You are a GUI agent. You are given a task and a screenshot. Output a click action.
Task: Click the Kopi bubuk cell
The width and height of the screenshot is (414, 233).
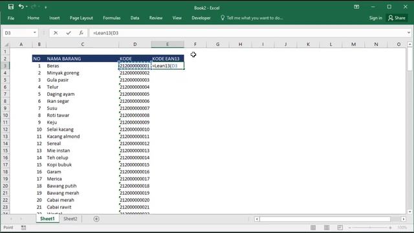(x=82, y=164)
